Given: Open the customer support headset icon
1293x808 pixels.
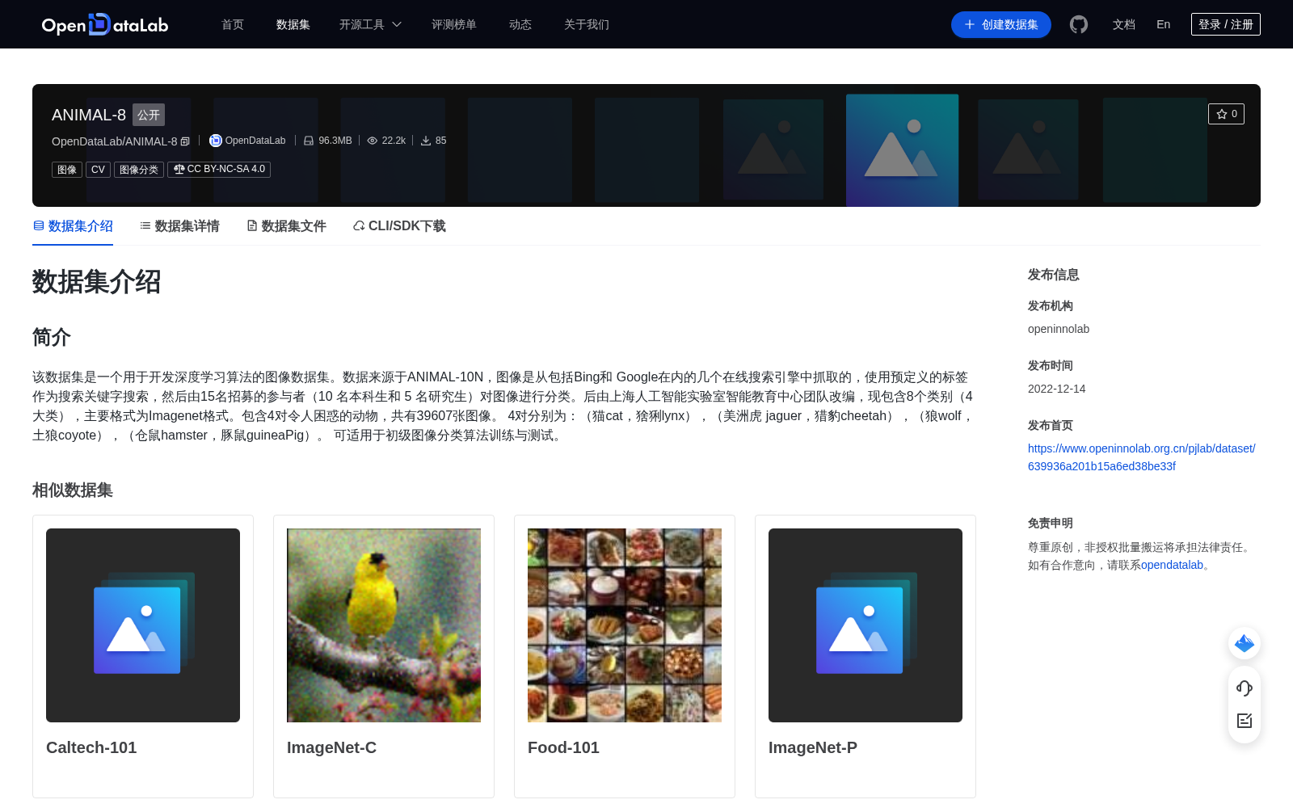Looking at the screenshot, I should pos(1245,688).
